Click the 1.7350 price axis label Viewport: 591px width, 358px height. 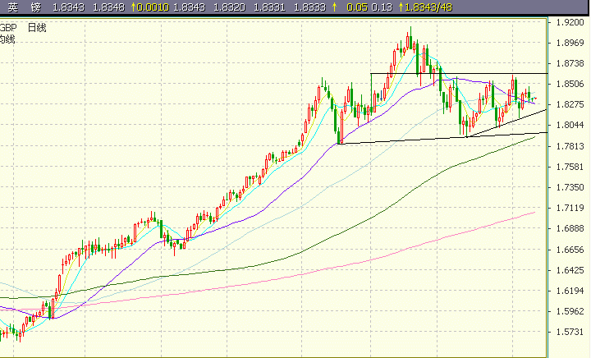[x=570, y=187]
